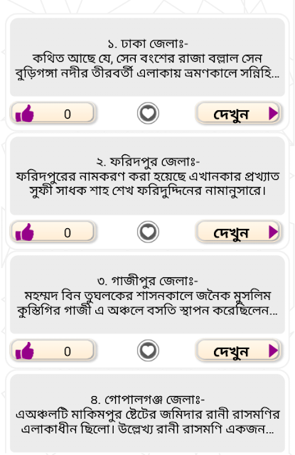This screenshot has width=295, height=455.
Task: Tap thumbs-up icon under ফরিদপুর জেলা card
Action: tap(25, 232)
